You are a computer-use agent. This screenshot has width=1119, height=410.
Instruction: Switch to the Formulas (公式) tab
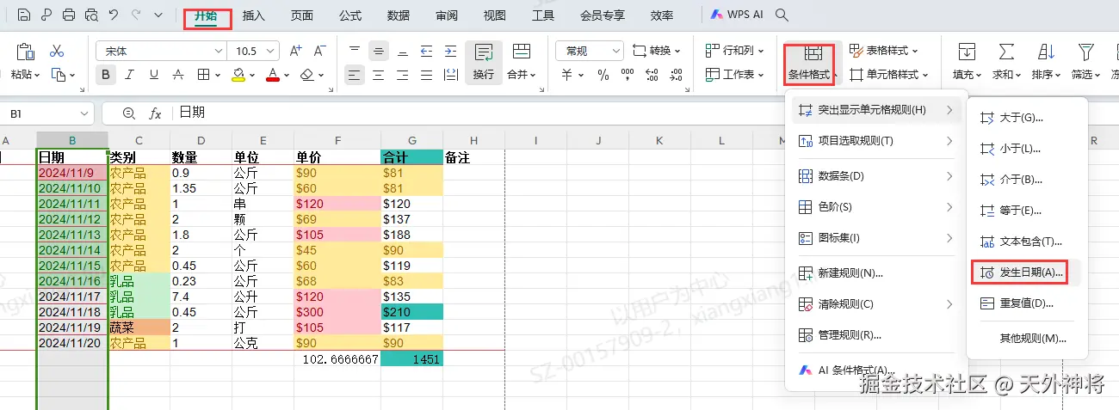(350, 15)
